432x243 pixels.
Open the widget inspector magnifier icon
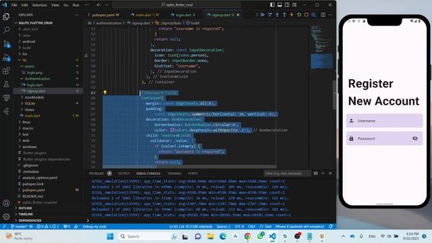click(313, 15)
